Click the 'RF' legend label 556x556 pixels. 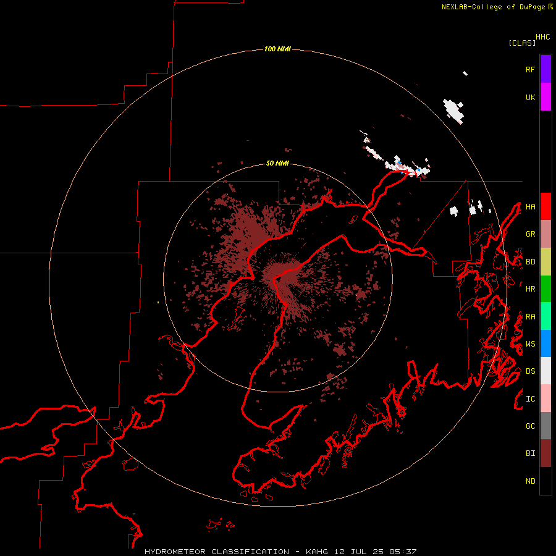click(x=530, y=69)
